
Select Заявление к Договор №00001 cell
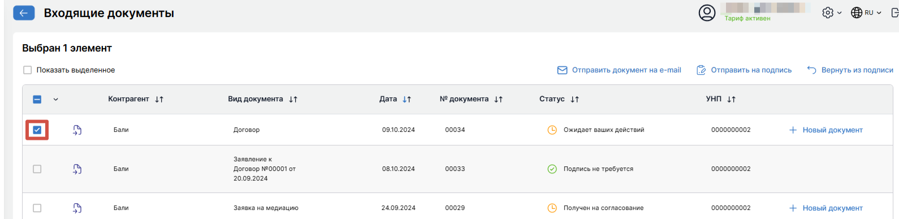tap(265, 169)
